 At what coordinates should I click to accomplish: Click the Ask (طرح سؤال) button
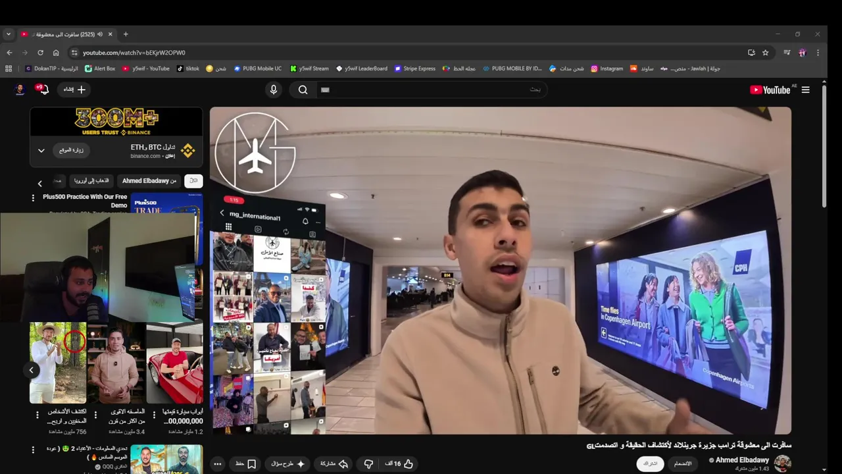click(287, 463)
